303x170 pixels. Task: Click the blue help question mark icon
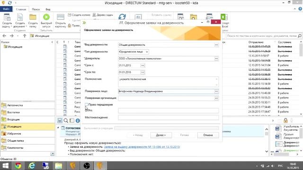coord(300,9)
